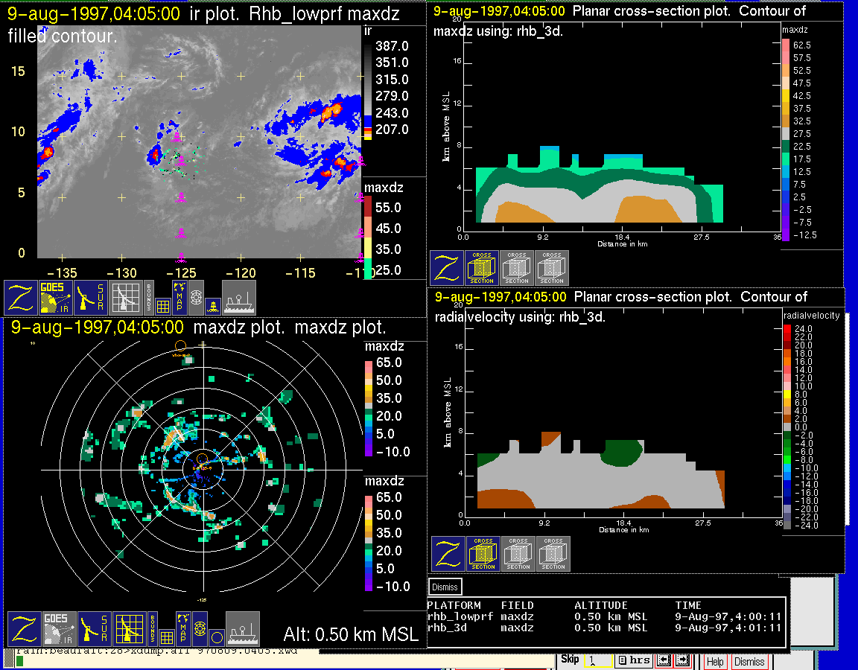Click the third cross-section icon in radialvelocity window
Viewport: 858px width, 670px height.
point(553,554)
